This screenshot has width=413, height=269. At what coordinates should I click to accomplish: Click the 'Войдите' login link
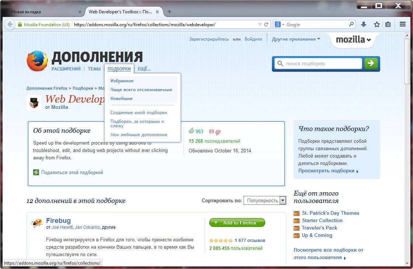tap(253, 39)
